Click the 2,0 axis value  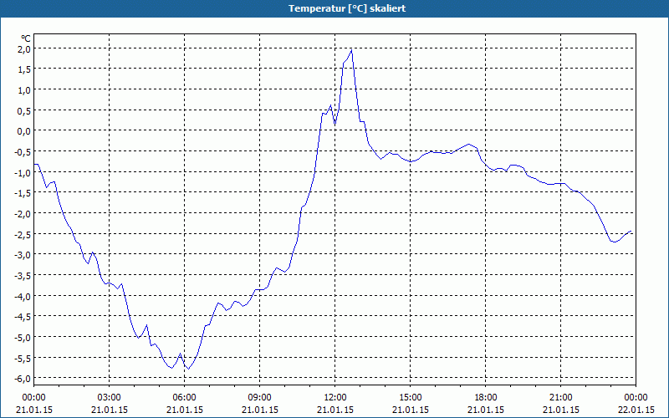click(25, 48)
